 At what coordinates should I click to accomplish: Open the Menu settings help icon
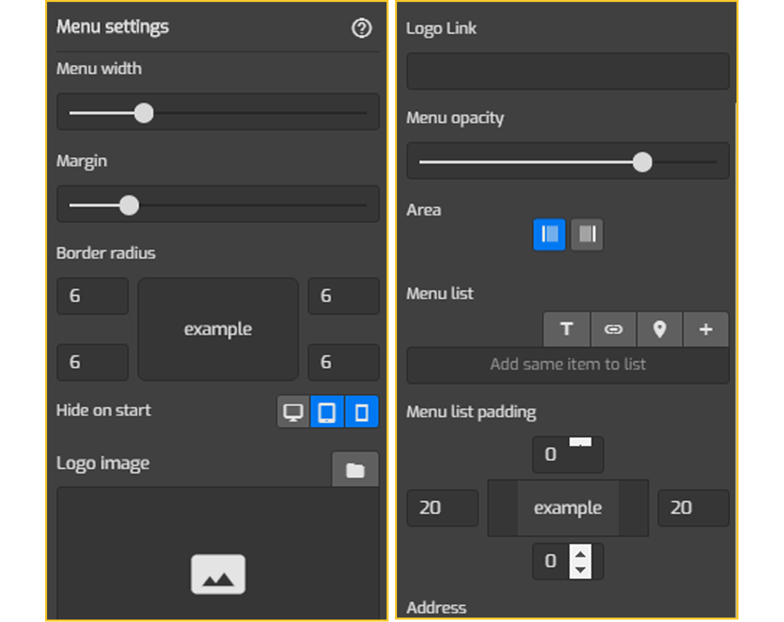point(361,28)
